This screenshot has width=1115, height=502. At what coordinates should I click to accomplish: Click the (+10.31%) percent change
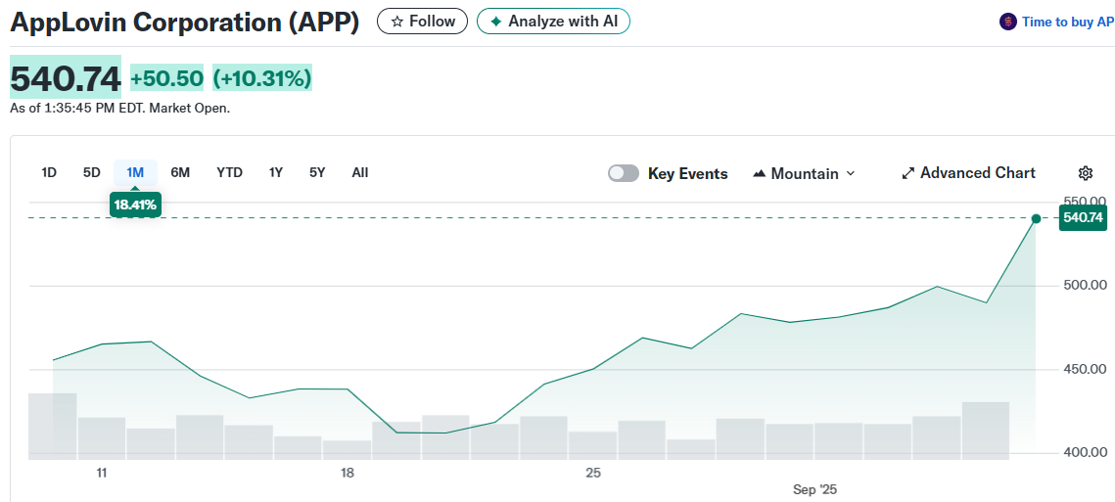(262, 78)
